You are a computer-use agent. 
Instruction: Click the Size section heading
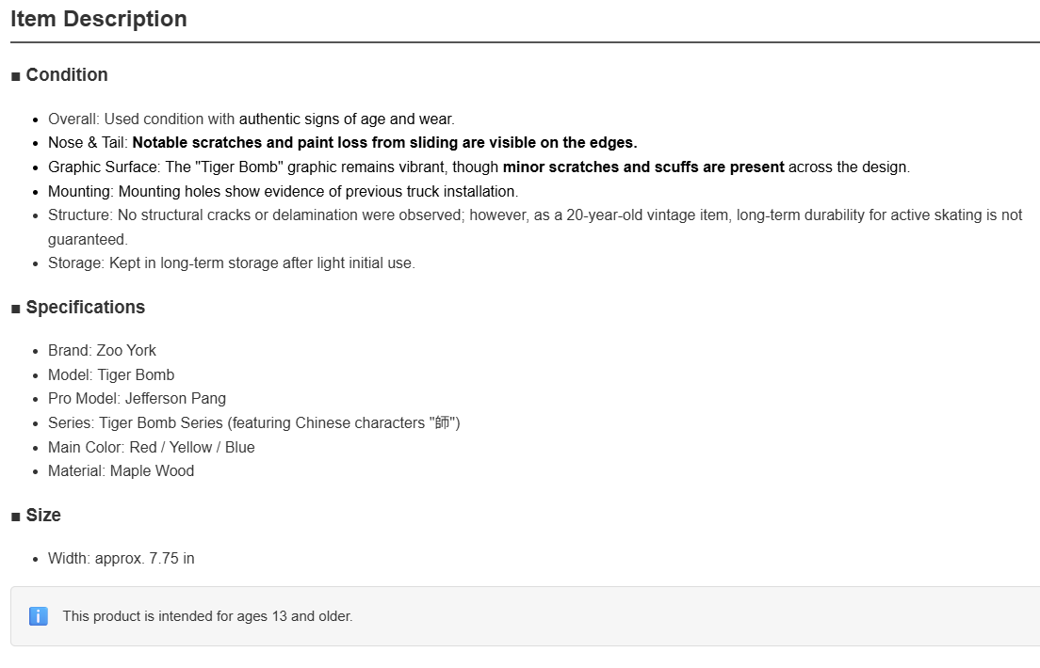pos(43,516)
